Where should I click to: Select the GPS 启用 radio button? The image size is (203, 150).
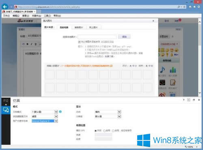point(104,131)
